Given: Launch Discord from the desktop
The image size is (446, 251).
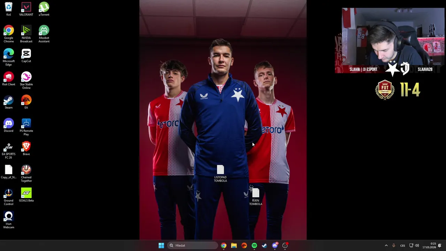Looking at the screenshot, I should tap(9, 125).
